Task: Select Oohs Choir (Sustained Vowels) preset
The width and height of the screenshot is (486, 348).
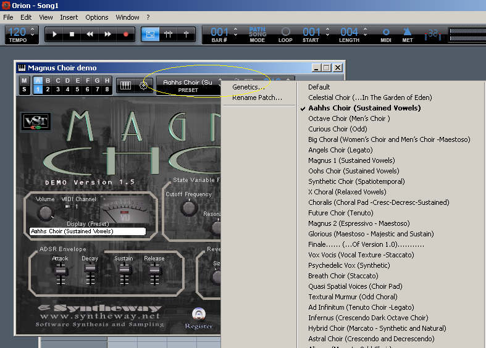Action: [x=354, y=171]
